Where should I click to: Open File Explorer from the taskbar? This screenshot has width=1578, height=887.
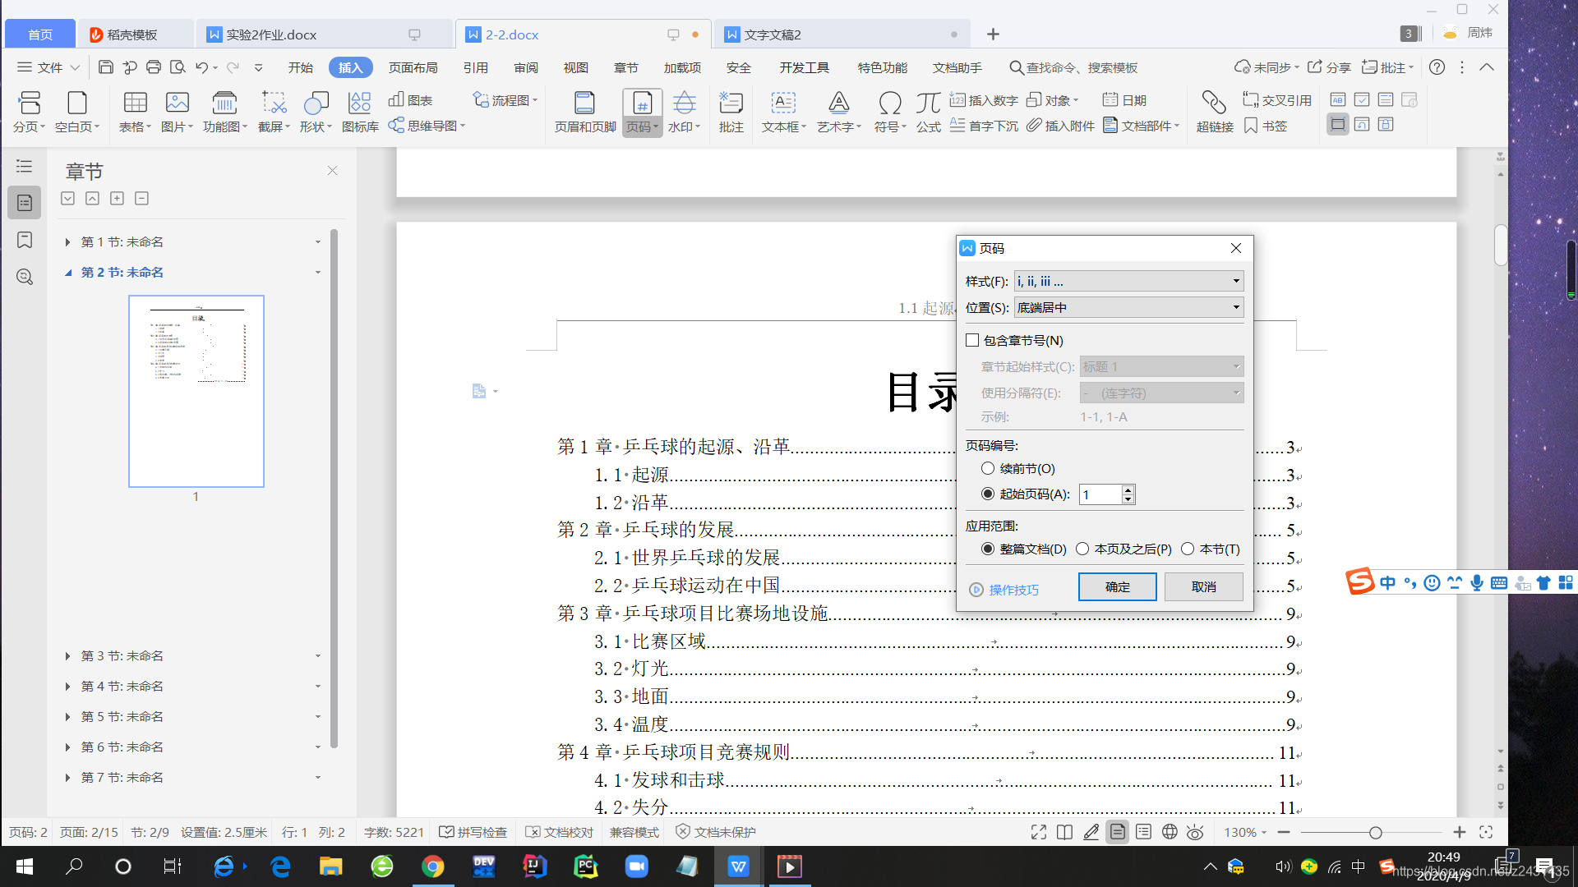pyautogui.click(x=330, y=866)
